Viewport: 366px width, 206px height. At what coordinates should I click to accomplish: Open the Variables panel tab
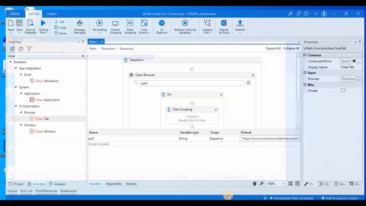tap(96, 184)
